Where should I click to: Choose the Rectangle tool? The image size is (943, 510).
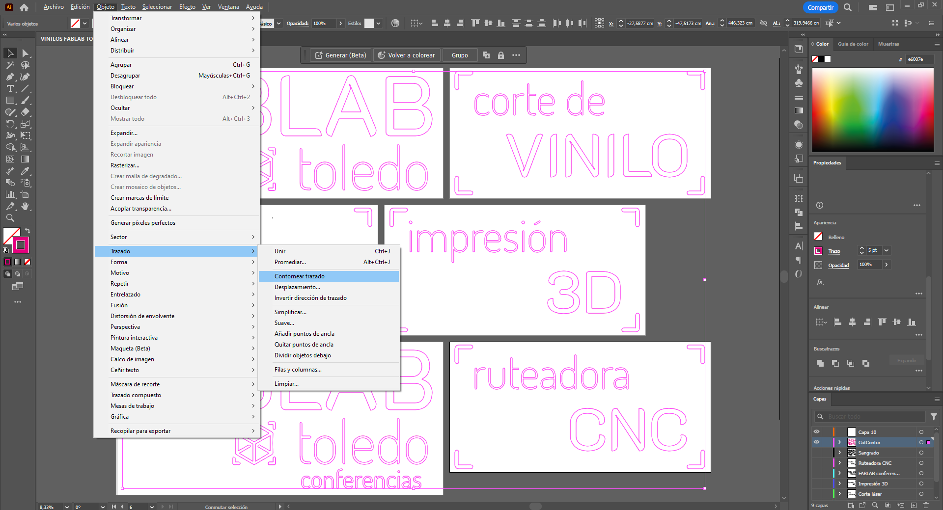coord(10,100)
